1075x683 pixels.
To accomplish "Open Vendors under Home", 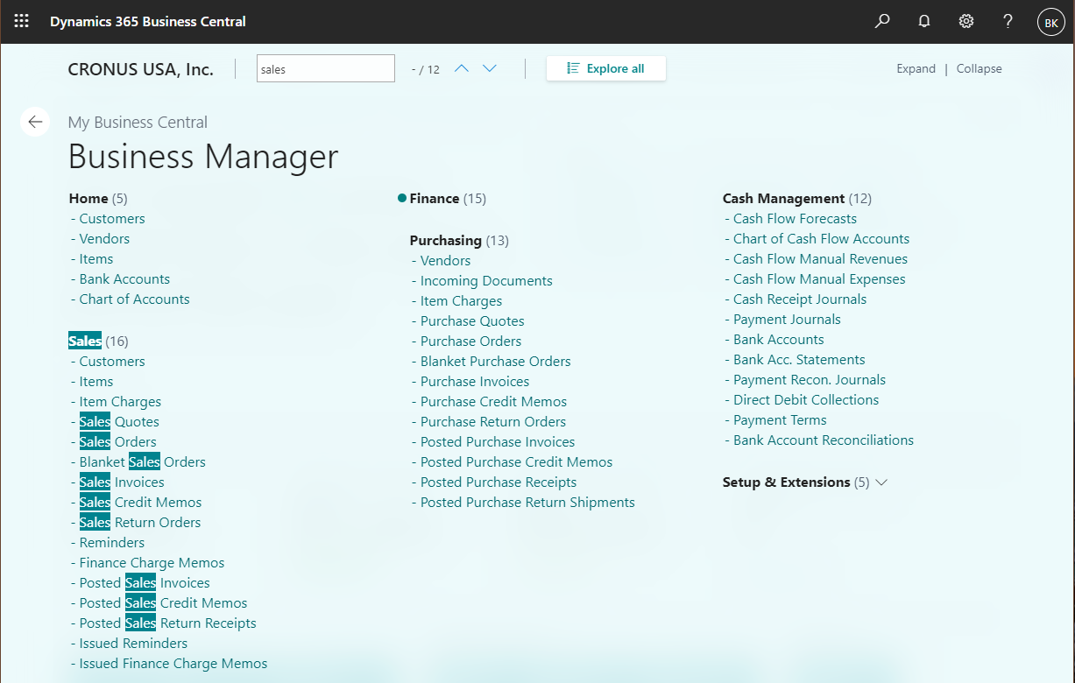I will pyautogui.click(x=104, y=239).
